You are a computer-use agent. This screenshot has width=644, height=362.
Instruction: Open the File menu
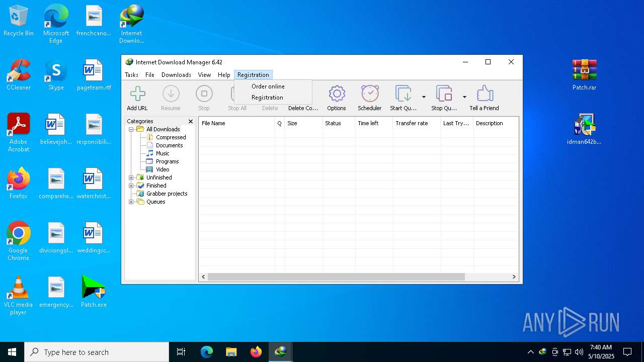pos(150,75)
